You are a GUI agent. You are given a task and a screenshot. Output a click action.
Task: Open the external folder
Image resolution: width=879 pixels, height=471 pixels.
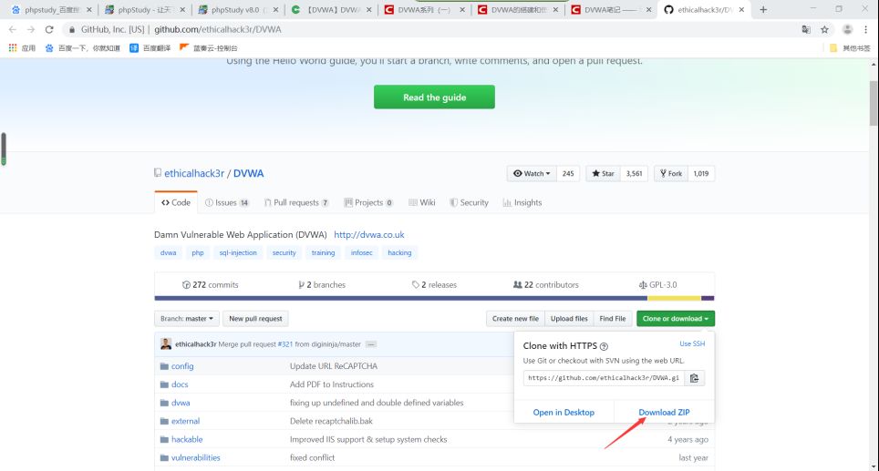[x=185, y=421]
